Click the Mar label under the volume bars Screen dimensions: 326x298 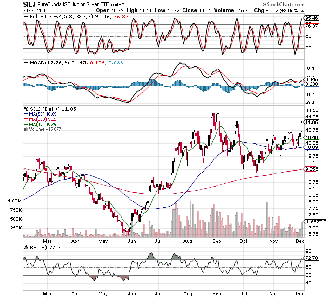coord(47,241)
